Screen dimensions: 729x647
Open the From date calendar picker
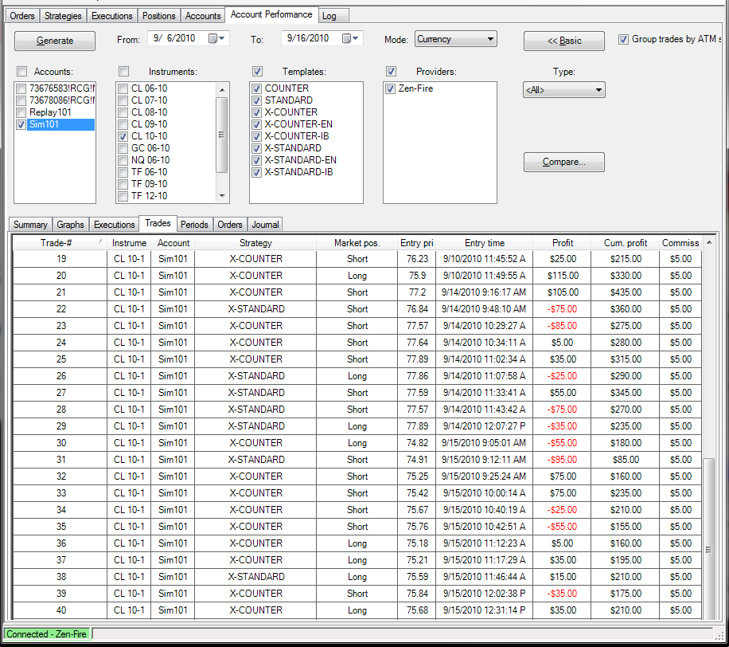[x=216, y=39]
